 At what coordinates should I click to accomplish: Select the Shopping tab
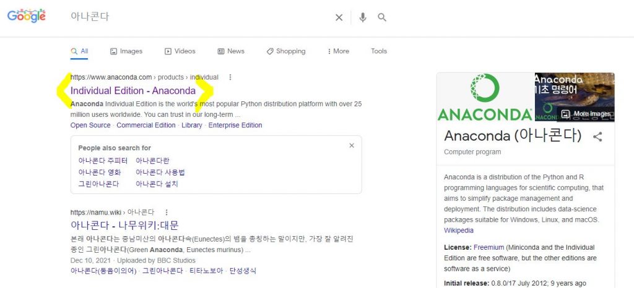(x=285, y=51)
